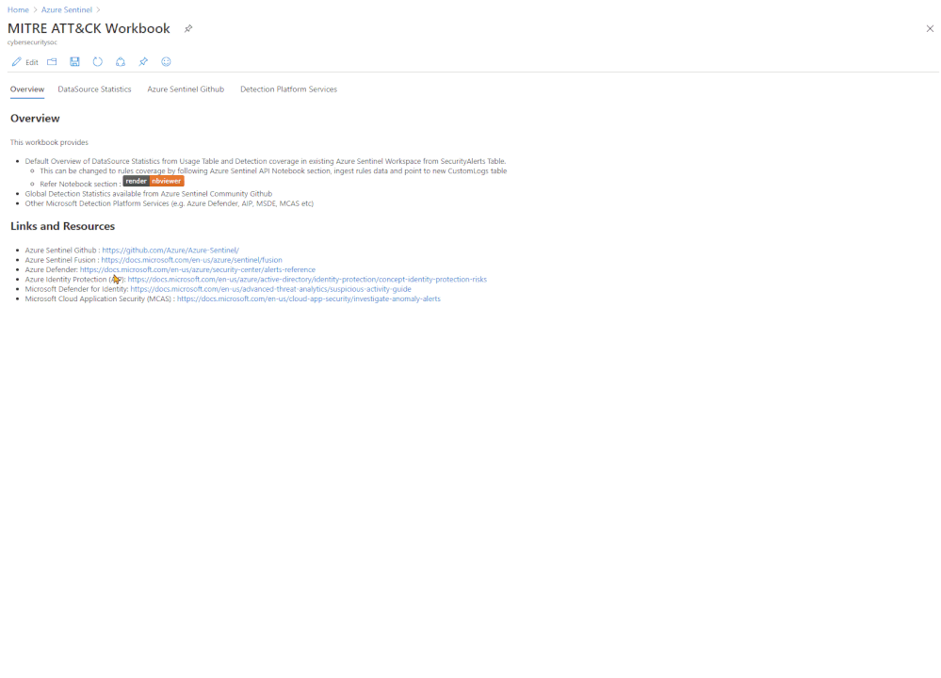Save the workbook with floppy icon
The width and height of the screenshot is (941, 678).
[x=74, y=62]
